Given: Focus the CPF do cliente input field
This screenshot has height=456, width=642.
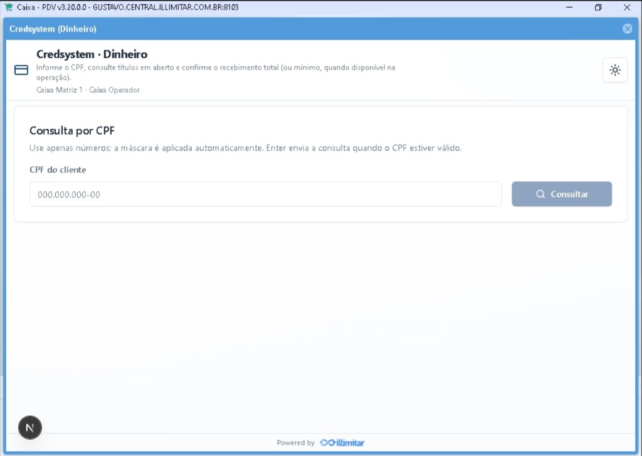Looking at the screenshot, I should click(x=265, y=194).
